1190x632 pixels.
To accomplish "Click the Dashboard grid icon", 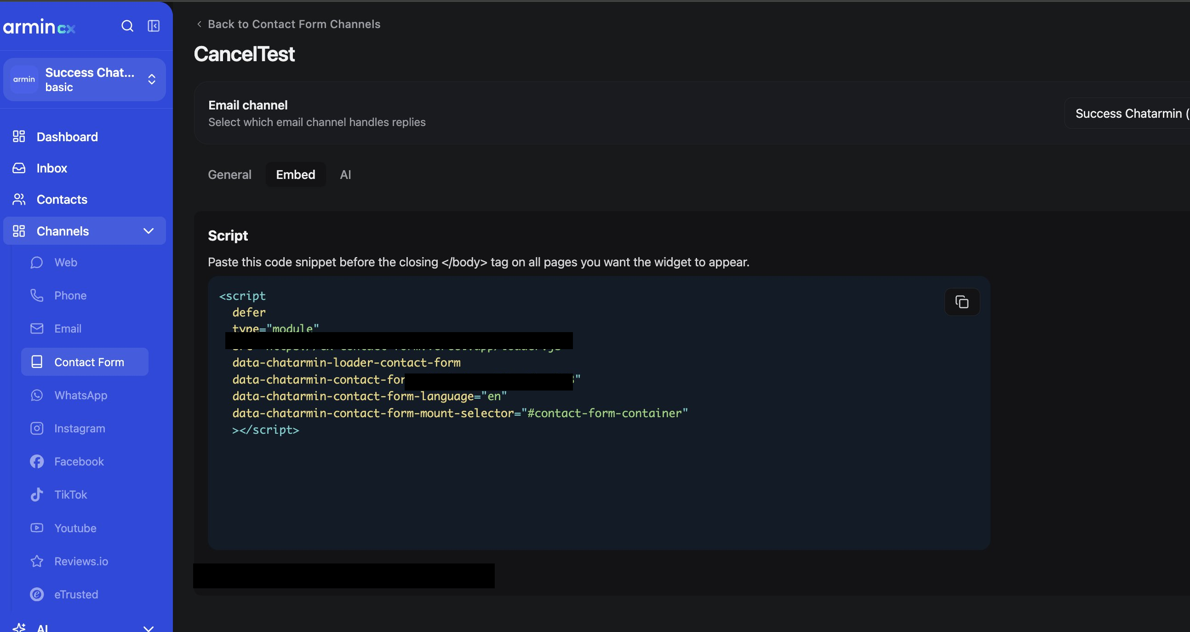I will 19,136.
